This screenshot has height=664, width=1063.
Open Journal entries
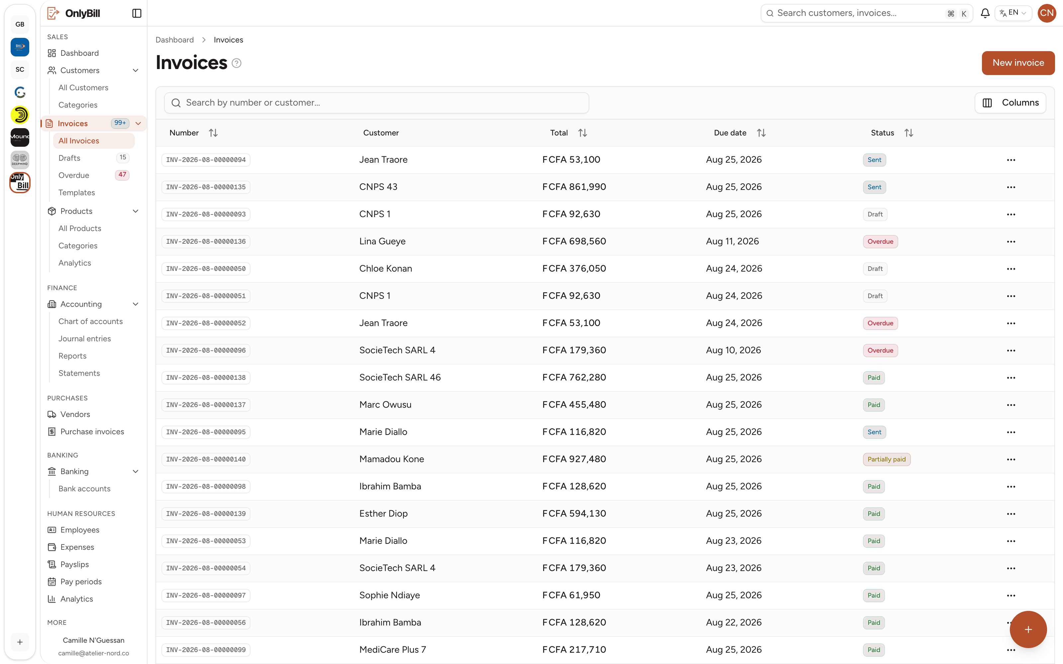click(84, 339)
